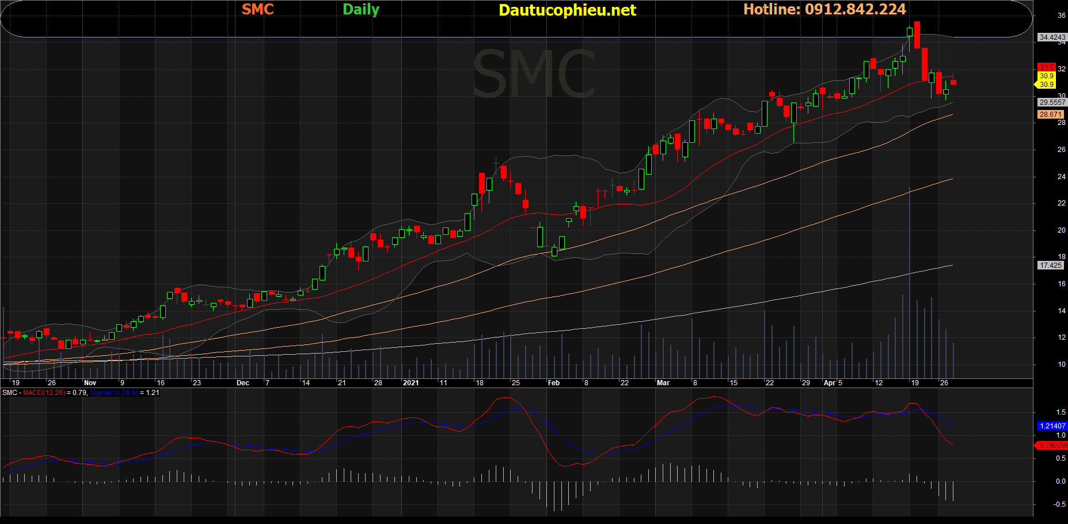The width and height of the screenshot is (1068, 524).
Task: Click the MACD axis tick 1.5
Action: pyautogui.click(x=1061, y=412)
